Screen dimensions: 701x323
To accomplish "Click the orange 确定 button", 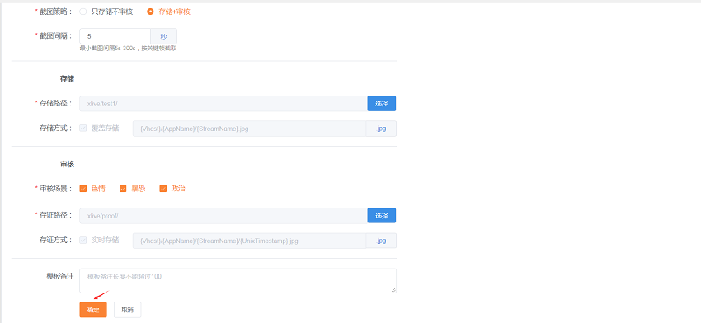I will 93,310.
